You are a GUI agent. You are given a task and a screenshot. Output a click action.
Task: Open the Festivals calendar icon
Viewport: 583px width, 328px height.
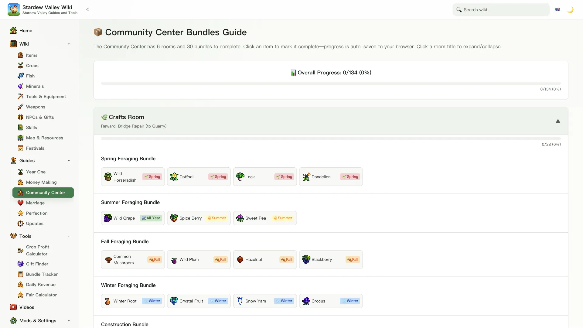tap(20, 148)
